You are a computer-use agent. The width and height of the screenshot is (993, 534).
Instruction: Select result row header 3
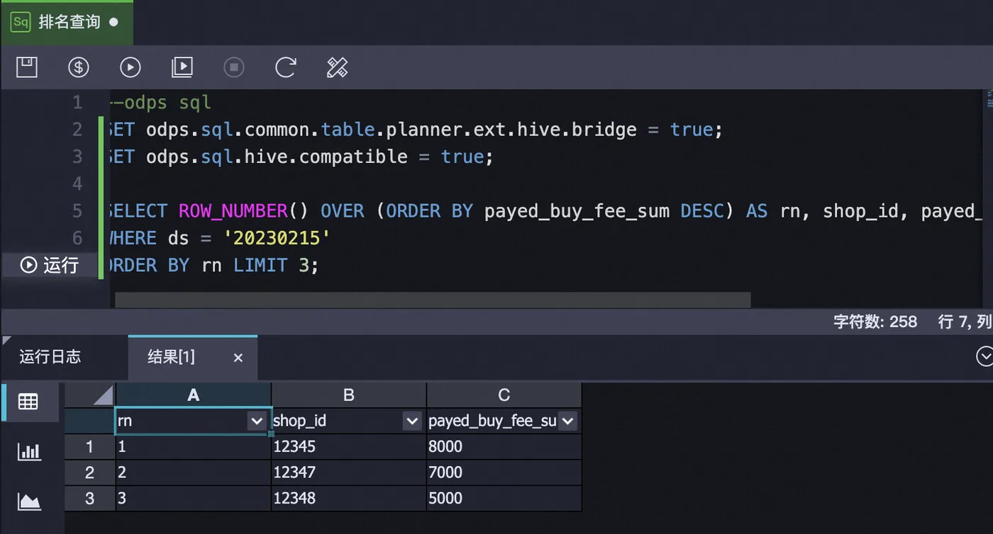[x=90, y=499]
